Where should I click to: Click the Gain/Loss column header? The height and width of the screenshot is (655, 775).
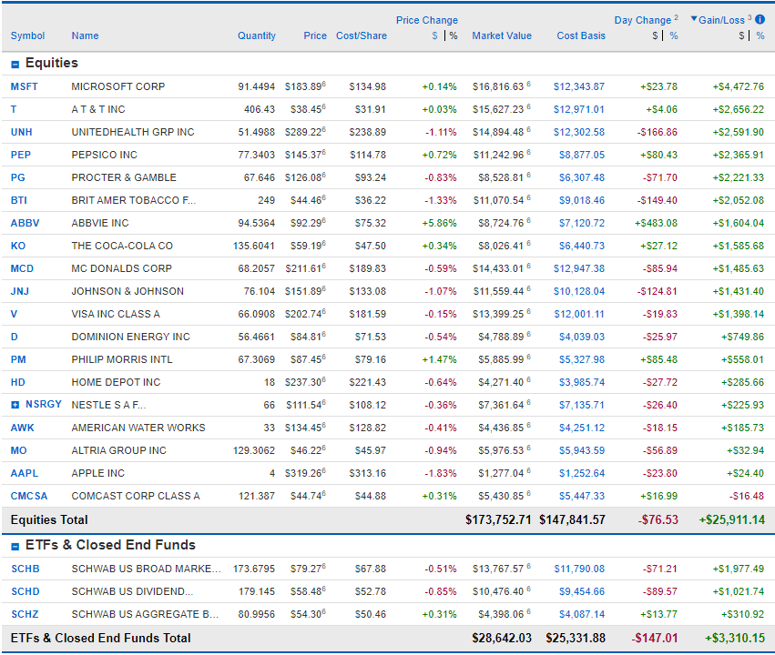tap(721, 20)
